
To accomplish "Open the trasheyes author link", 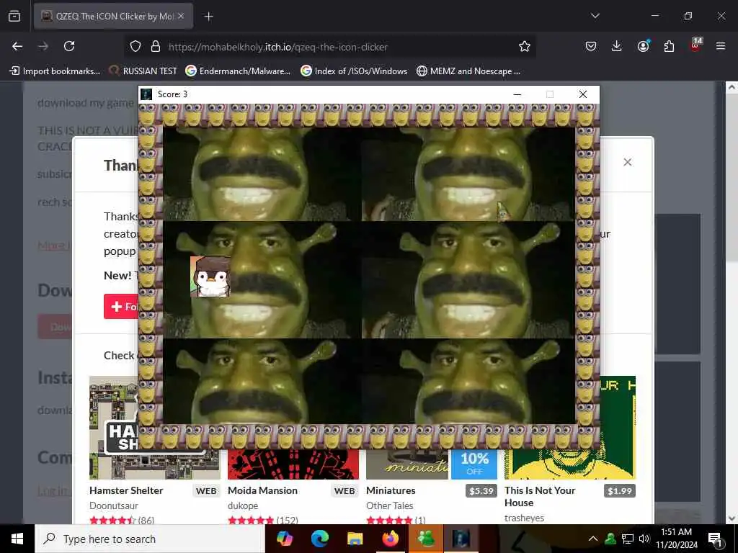I will pyautogui.click(x=525, y=518).
